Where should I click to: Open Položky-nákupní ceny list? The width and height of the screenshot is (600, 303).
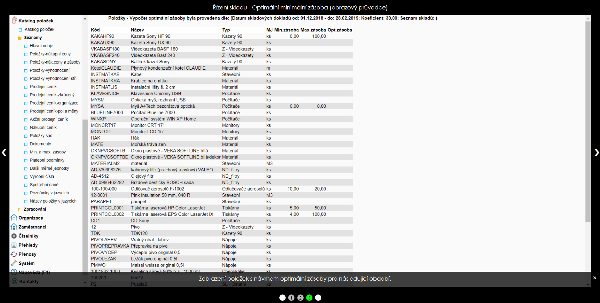click(50, 54)
